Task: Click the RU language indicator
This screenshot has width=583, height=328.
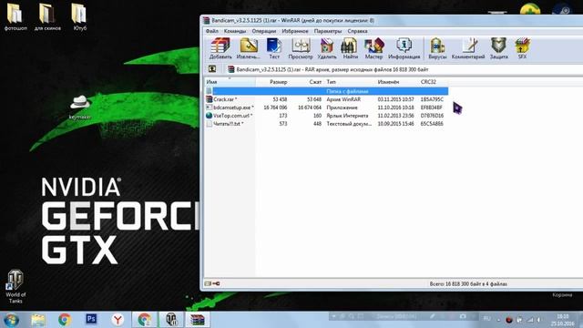Action: (x=486, y=319)
